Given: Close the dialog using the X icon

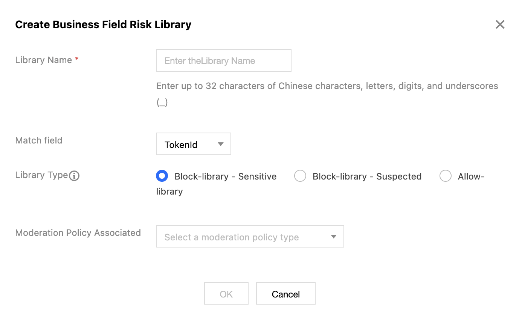Looking at the screenshot, I should click(500, 25).
